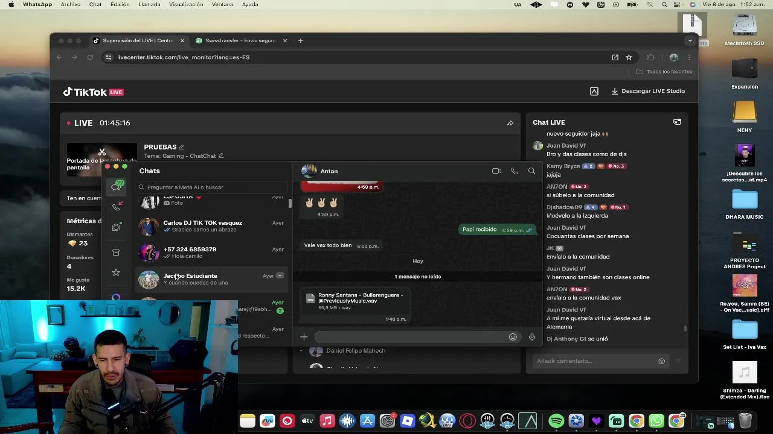Record voice message with microphone icon
Viewport: 773px width, 434px height.
point(532,337)
